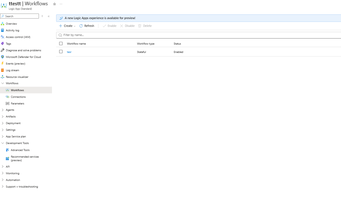Click the Activity log icon
This screenshot has width=341, height=205.
[3, 30]
